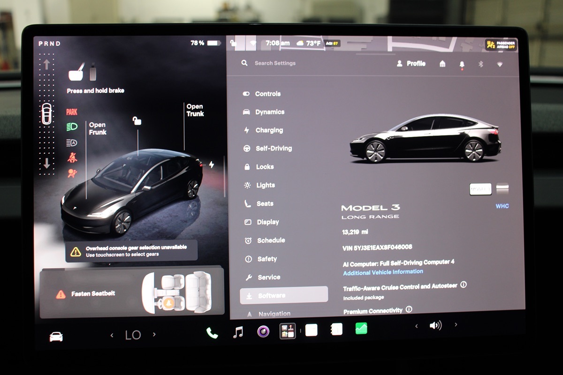Open the Seats settings tab
This screenshot has height=375, width=563.
point(259,203)
